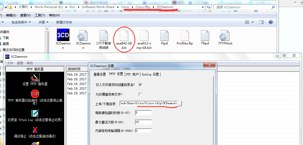Open the 共享 dropdown
Viewport: 303px width, 145px height.
[x=43, y=22]
